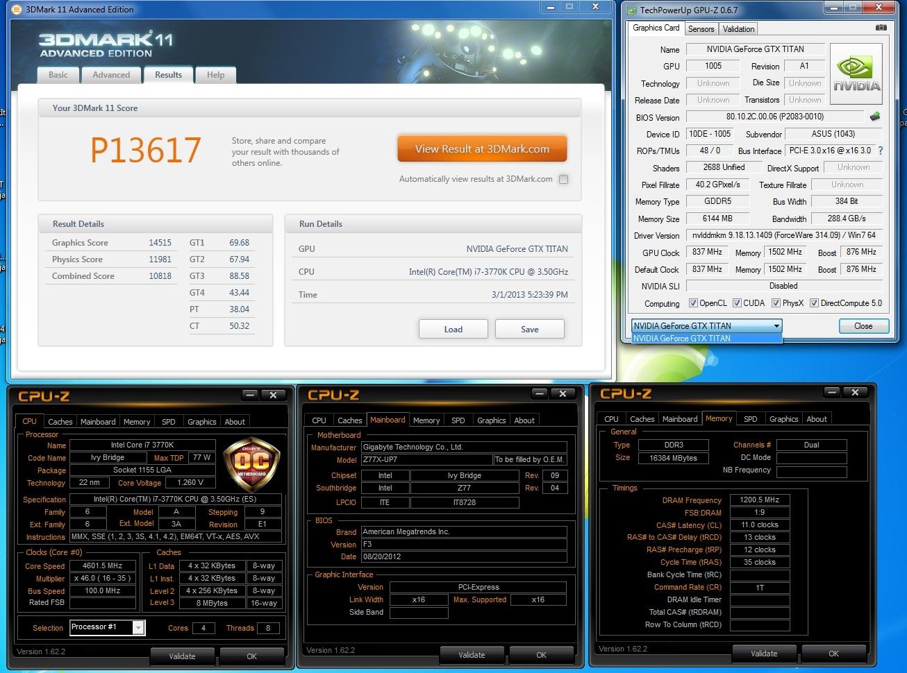Image resolution: width=907 pixels, height=673 pixels.
Task: Open the Sensors tab in GPU-Z
Action: (x=701, y=29)
